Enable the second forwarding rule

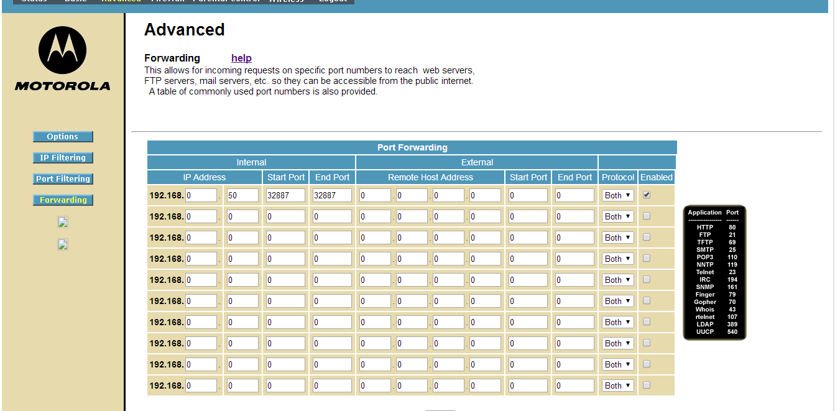645,216
